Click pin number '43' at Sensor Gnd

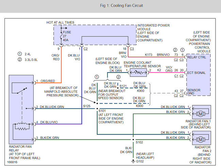pyautogui.click(x=176, y=91)
